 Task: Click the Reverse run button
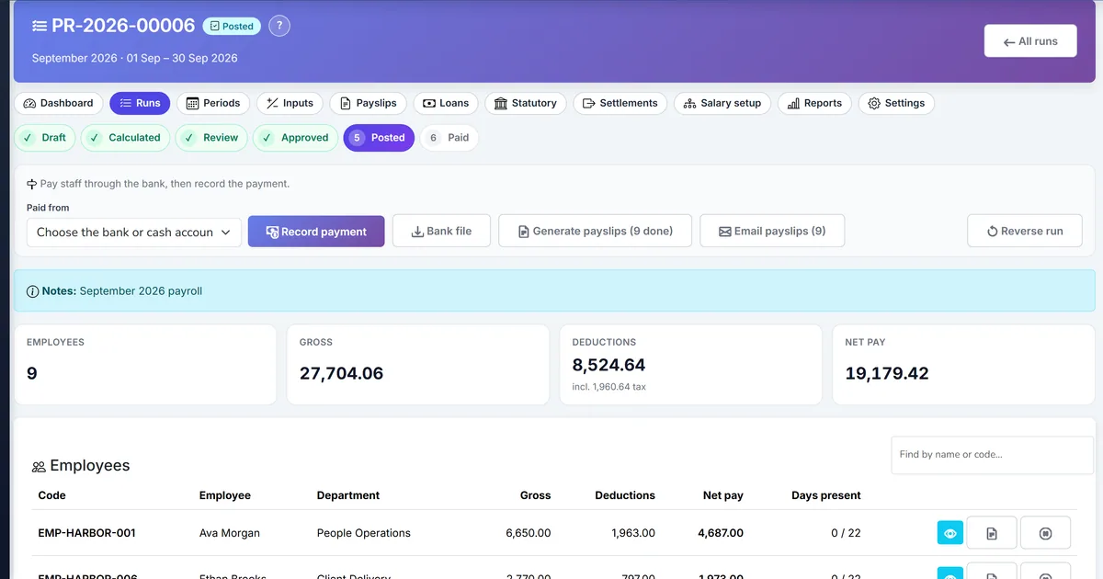point(1024,231)
